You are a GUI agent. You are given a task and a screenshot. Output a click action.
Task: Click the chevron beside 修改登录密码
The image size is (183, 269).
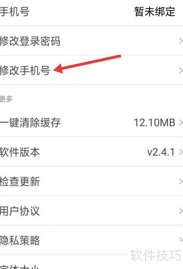coord(181,41)
